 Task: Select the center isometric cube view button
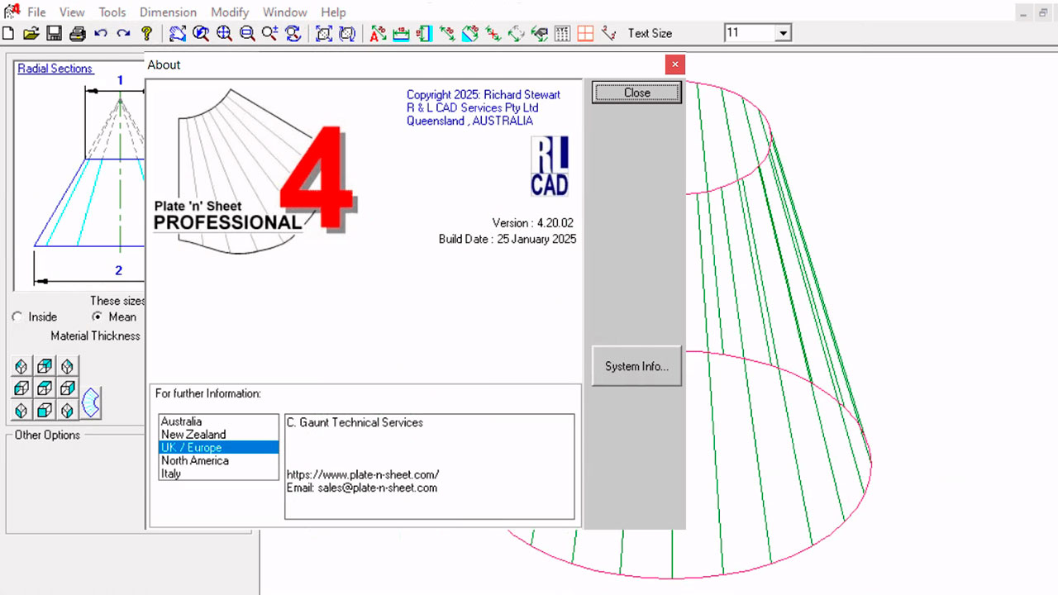click(x=44, y=388)
